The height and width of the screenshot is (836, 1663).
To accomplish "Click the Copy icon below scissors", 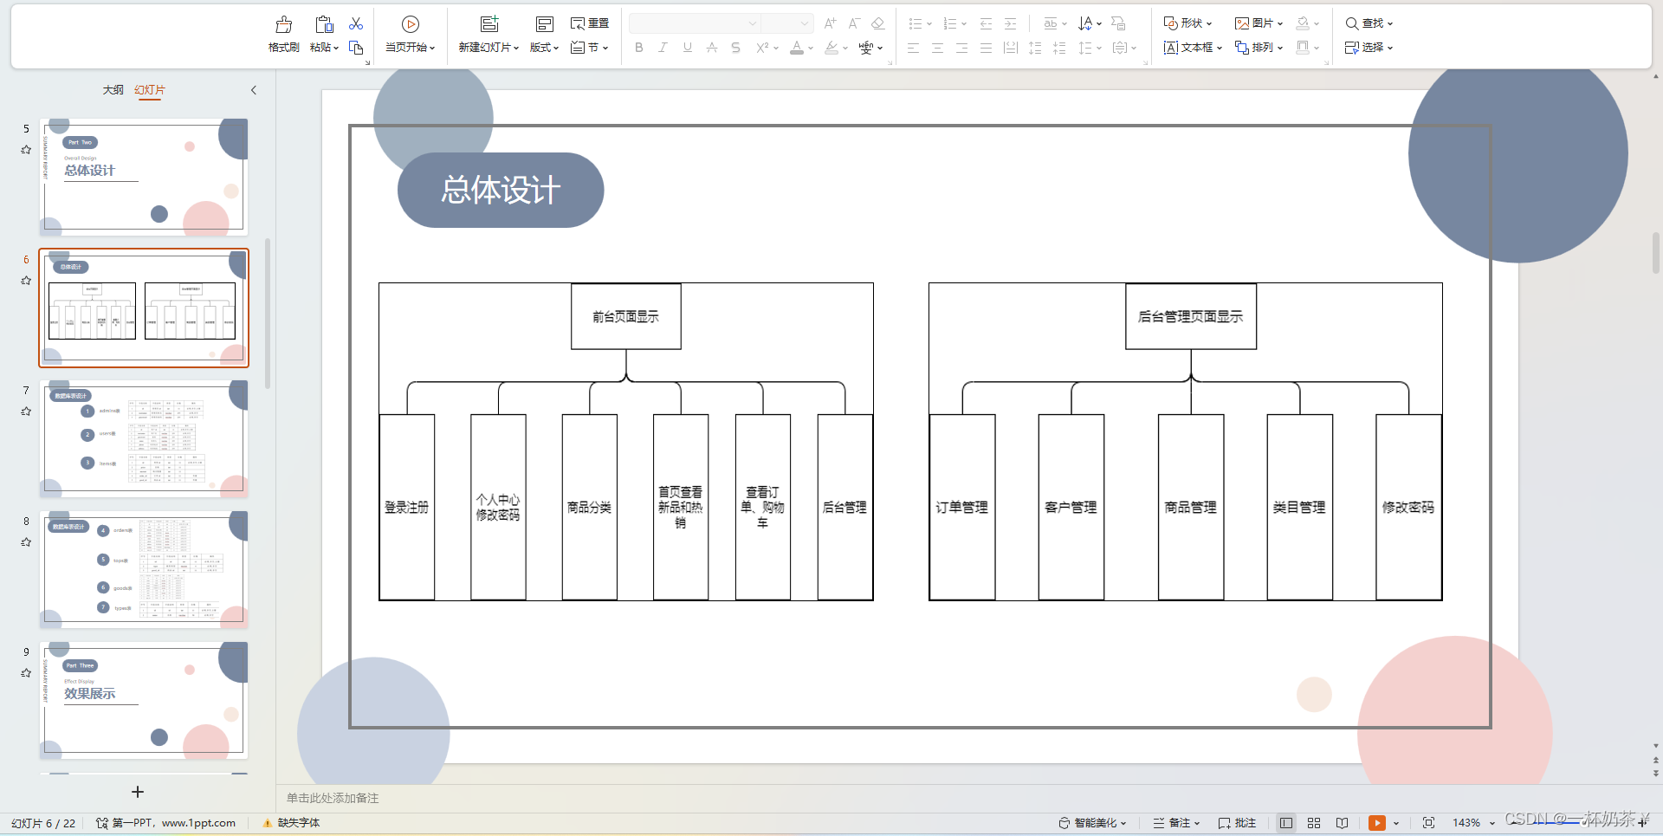I will click(x=356, y=48).
